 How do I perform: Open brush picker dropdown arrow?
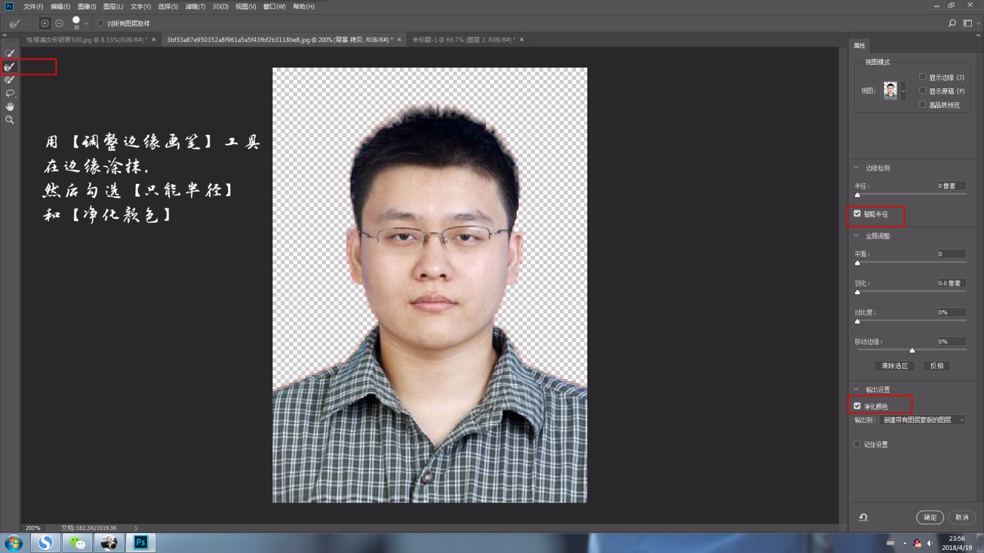pyautogui.click(x=86, y=23)
